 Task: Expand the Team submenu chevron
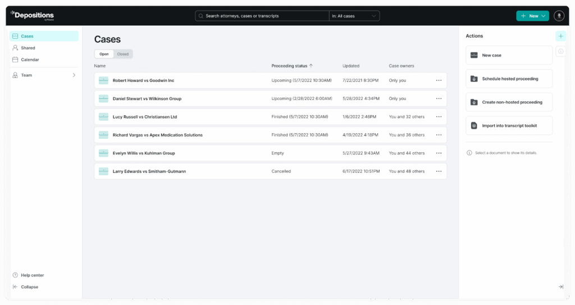74,75
